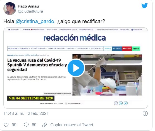Click the chain link copy icon
The image size is (155, 131).
45,125
